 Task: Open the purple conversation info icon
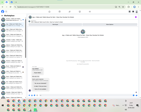[x=136, y=17]
